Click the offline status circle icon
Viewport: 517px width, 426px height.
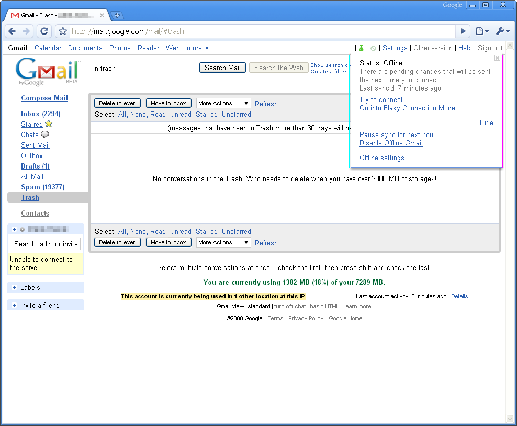pyautogui.click(x=373, y=49)
